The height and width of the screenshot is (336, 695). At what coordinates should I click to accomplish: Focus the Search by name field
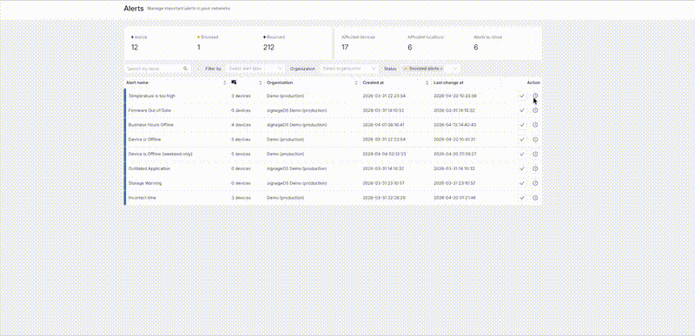[x=157, y=69]
